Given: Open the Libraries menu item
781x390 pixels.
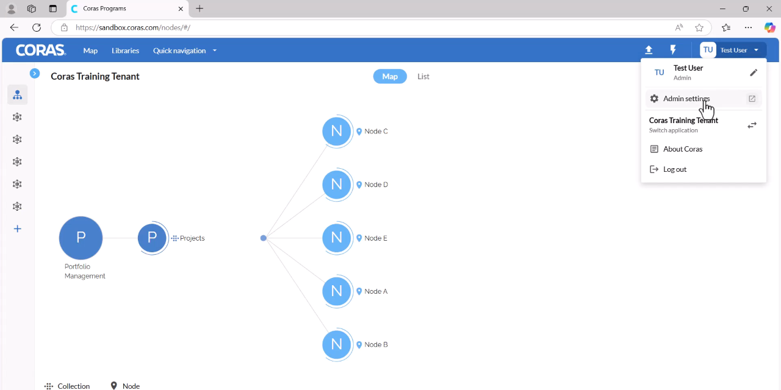Looking at the screenshot, I should pyautogui.click(x=125, y=51).
